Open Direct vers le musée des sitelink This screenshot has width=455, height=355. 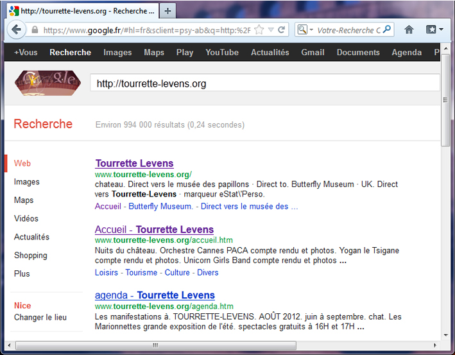point(249,206)
